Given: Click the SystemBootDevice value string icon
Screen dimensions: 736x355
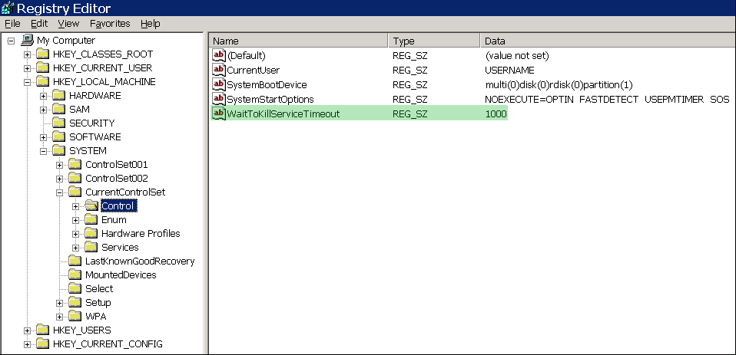Looking at the screenshot, I should (x=219, y=84).
